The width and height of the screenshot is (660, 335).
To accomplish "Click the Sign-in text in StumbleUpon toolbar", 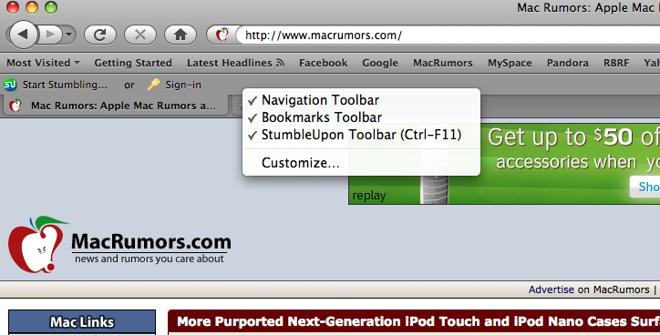I will 183,85.
